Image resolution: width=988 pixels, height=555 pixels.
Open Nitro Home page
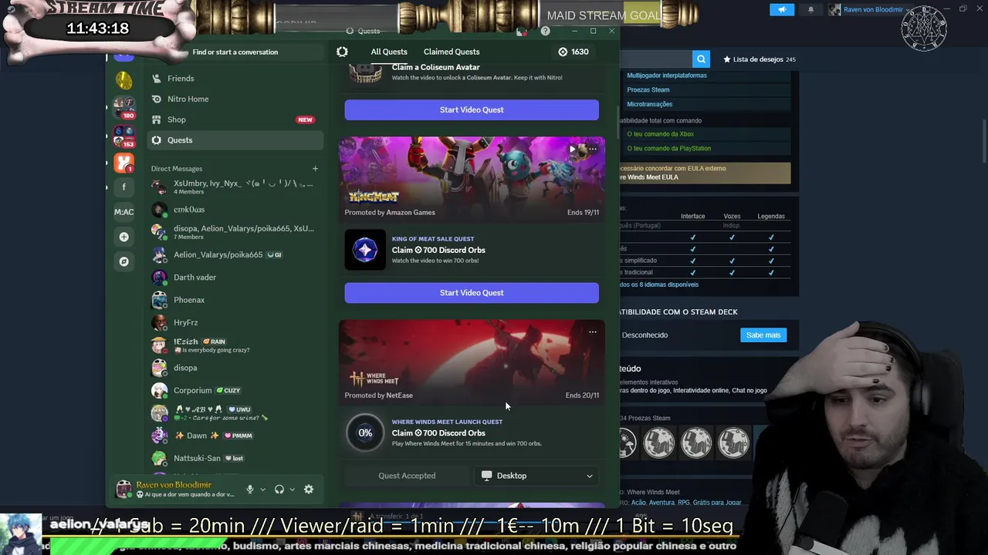(x=235, y=99)
